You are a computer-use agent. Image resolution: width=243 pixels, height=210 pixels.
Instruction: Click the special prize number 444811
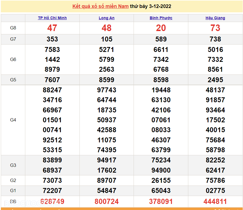click(x=215, y=201)
